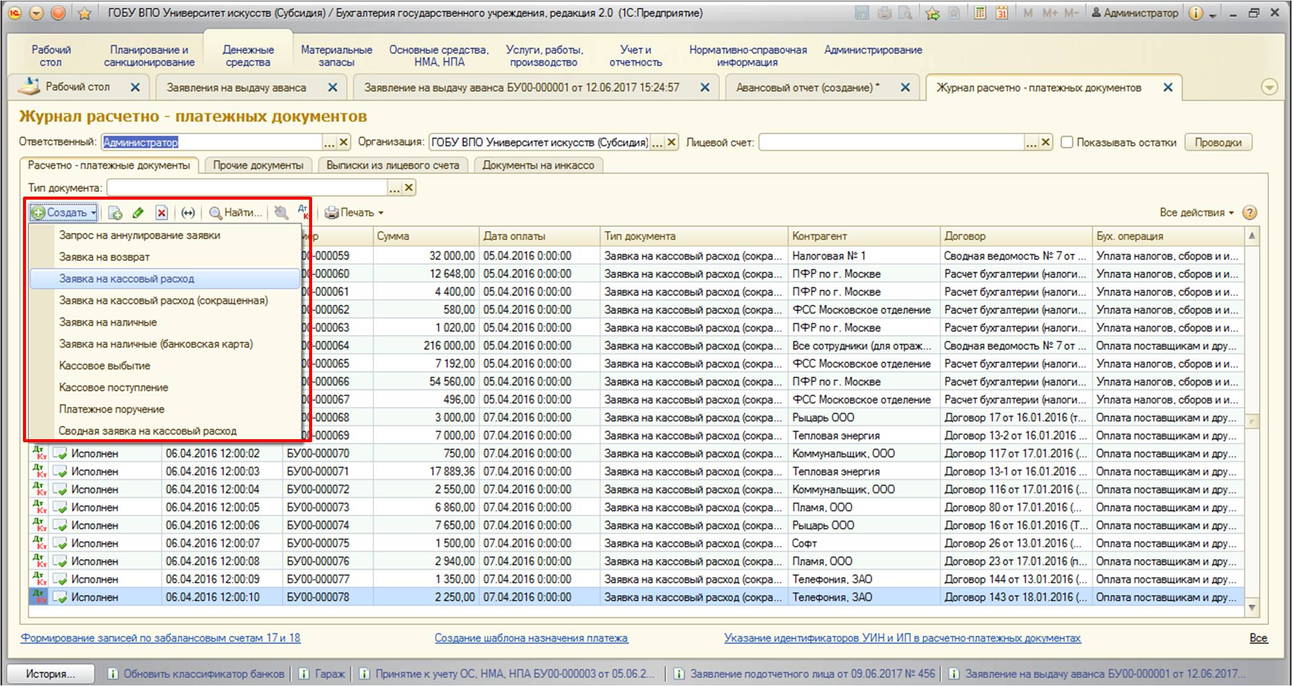
Task: Click the yellow question mark help icon
Action: coord(1250,213)
